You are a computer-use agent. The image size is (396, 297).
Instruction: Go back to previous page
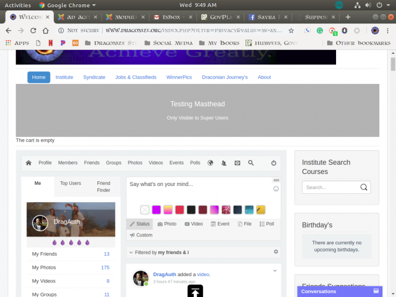tap(8, 31)
